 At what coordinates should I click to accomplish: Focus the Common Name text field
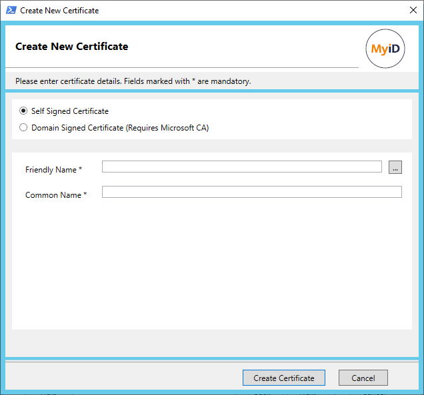tap(251, 192)
